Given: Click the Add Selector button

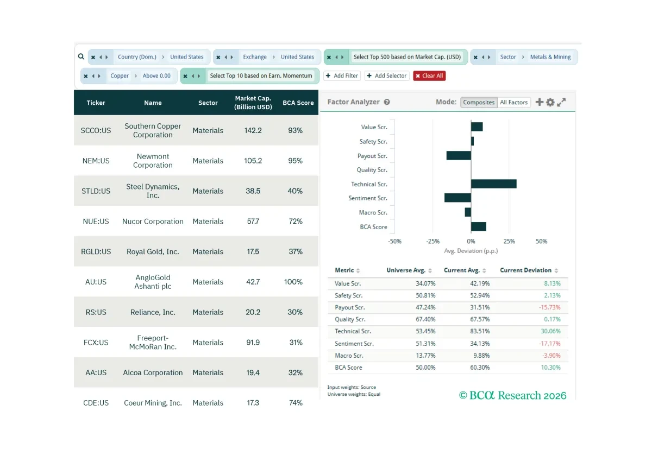Looking at the screenshot, I should click(387, 76).
